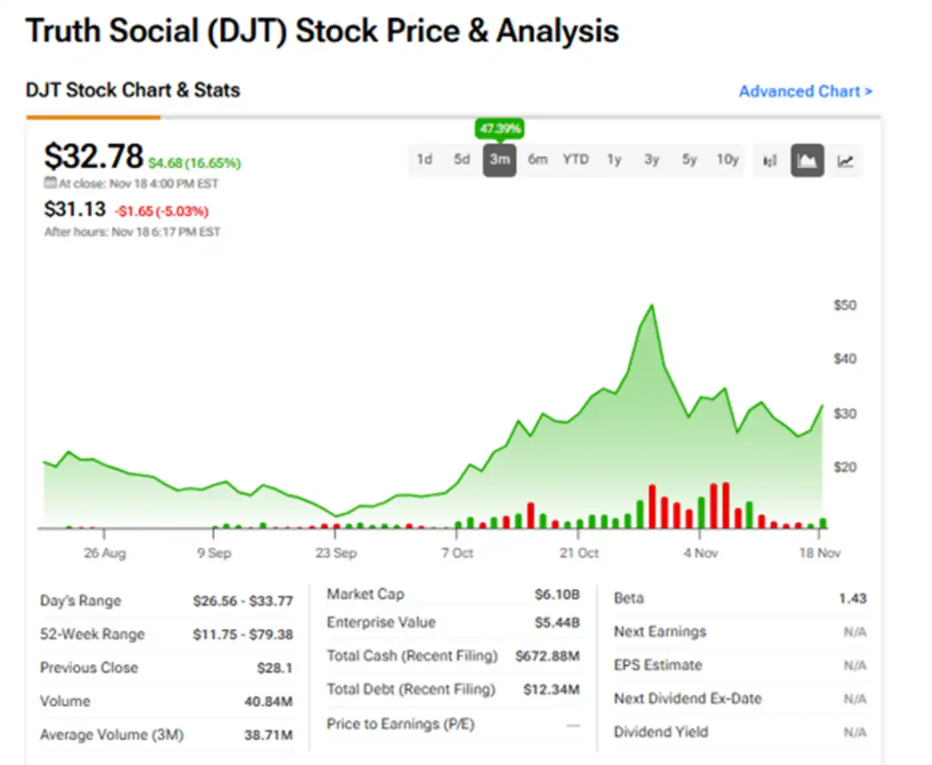
Task: Click the 18 Nov axis label
Action: 820,553
